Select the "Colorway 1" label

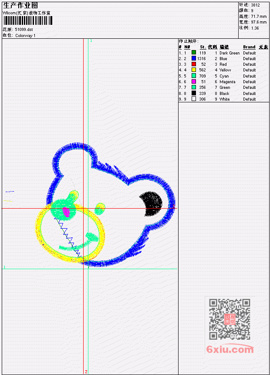pos(25,36)
